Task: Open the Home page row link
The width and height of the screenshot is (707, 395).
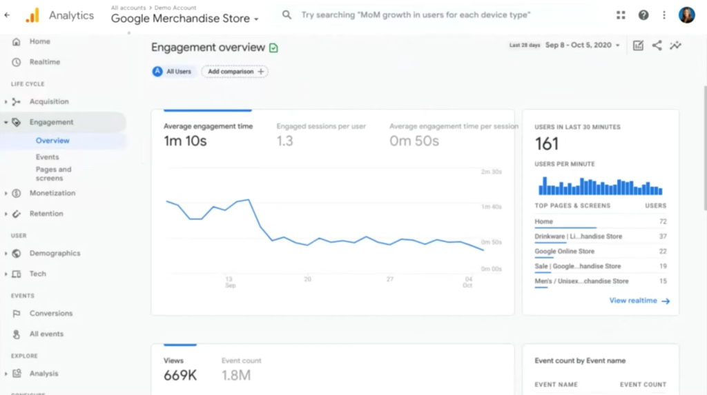Action: tap(543, 221)
